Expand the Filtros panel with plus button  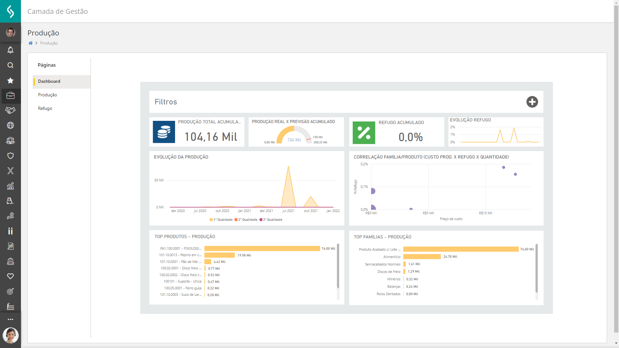coord(532,102)
